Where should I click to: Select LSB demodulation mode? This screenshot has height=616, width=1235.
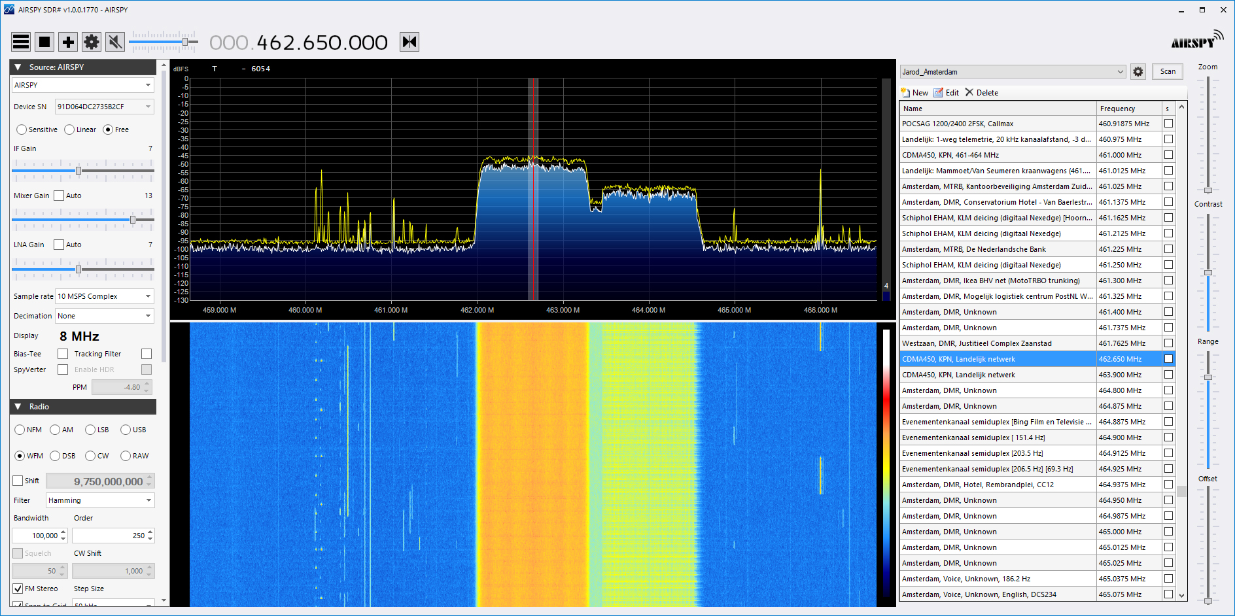point(90,430)
